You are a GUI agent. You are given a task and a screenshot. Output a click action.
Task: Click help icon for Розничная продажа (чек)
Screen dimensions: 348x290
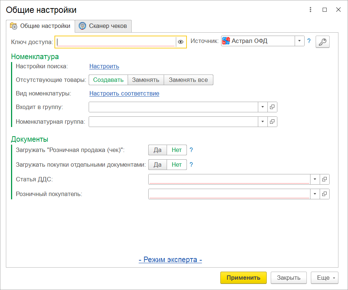191,150
